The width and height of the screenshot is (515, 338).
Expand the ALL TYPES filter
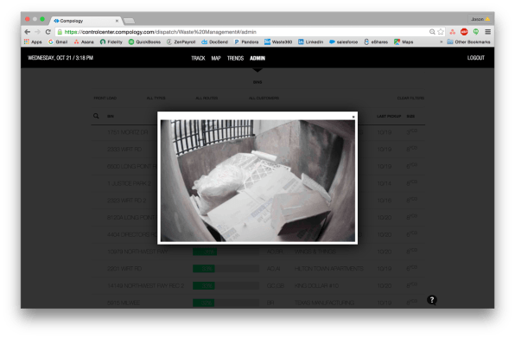point(156,99)
